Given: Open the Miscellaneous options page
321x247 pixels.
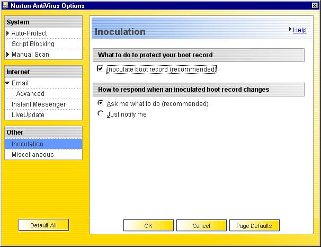Looking at the screenshot, I should click(x=33, y=155).
